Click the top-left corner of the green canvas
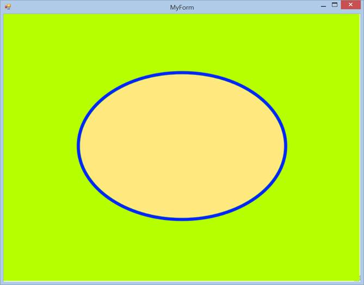This screenshot has height=285, width=364. pyautogui.click(x=5, y=16)
